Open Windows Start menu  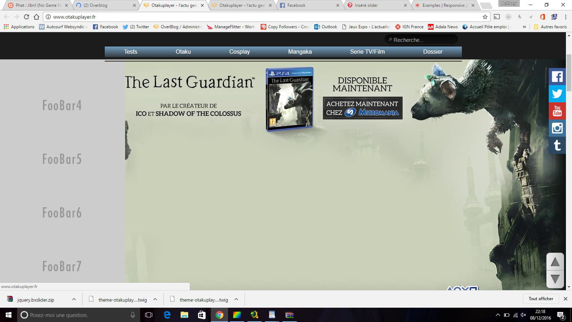pos(9,315)
